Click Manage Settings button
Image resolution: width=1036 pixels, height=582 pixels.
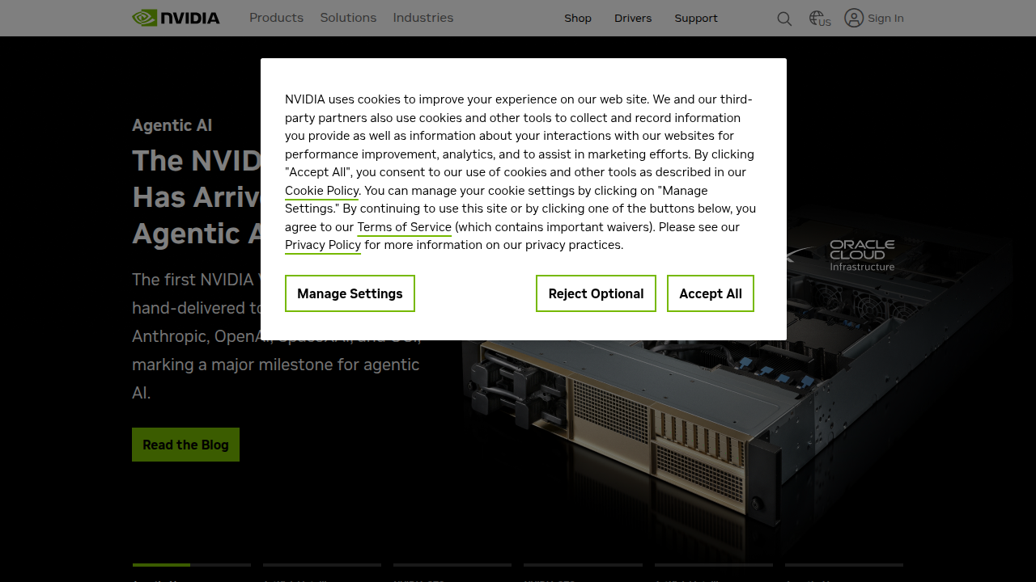350,293
